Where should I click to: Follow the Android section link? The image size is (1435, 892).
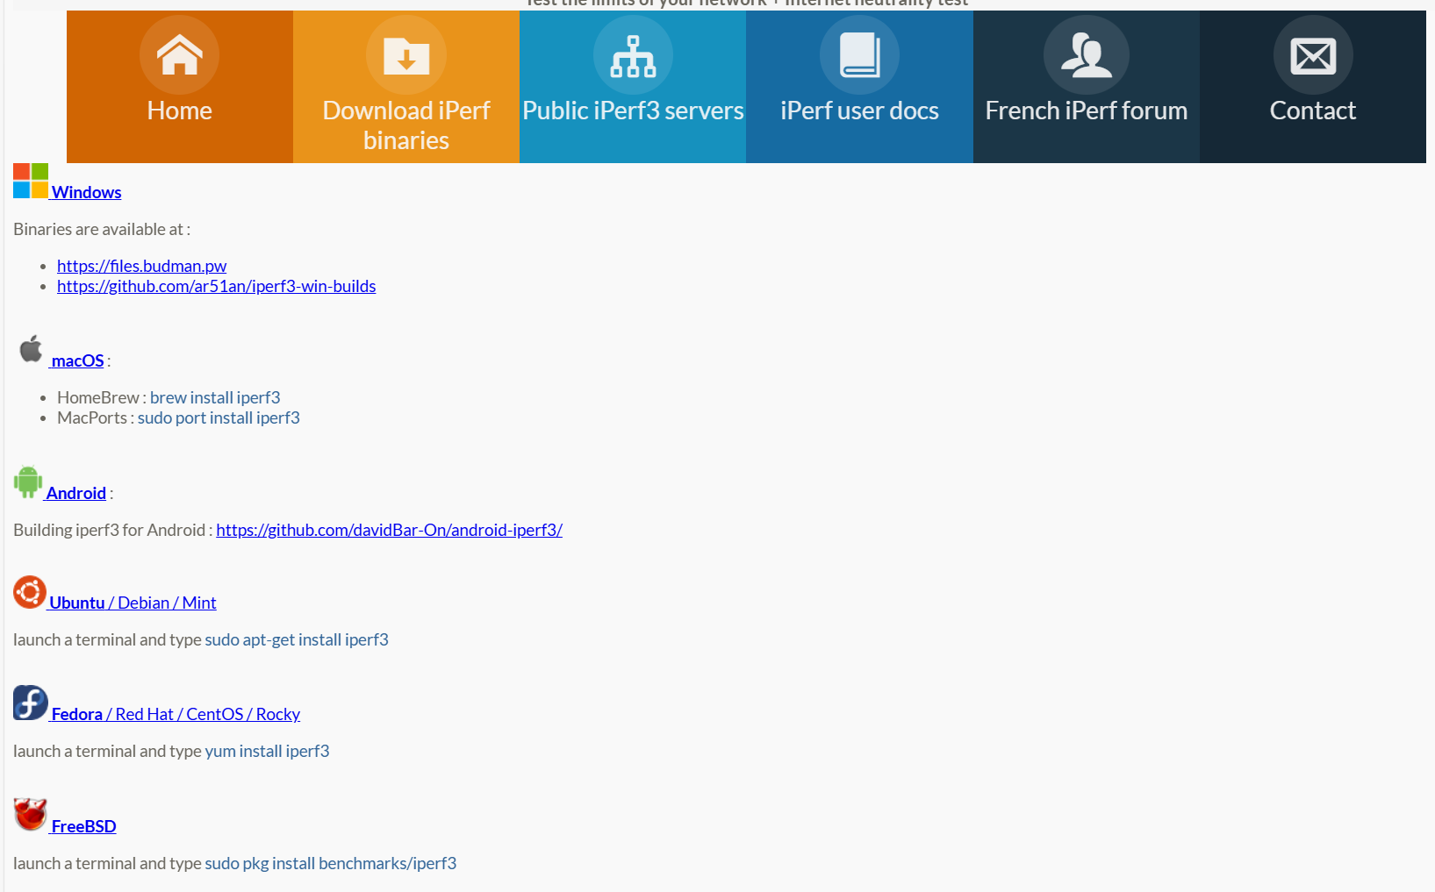point(75,493)
